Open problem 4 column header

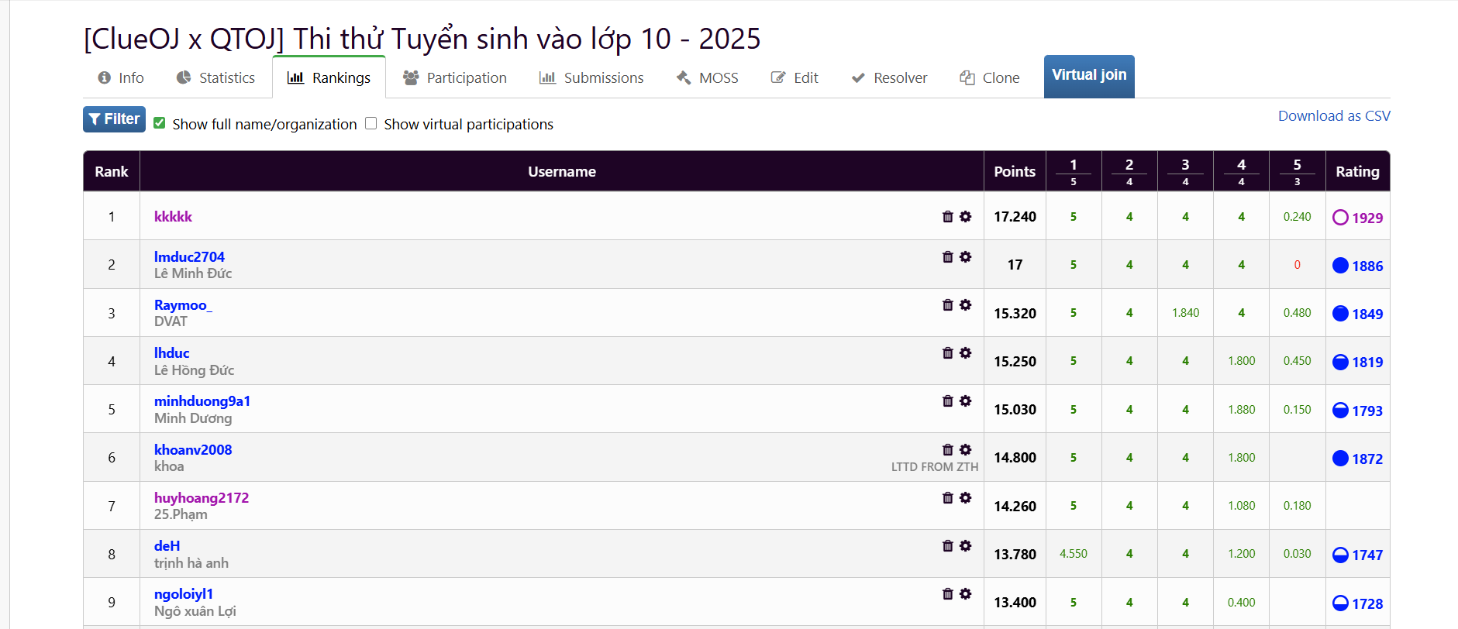pyautogui.click(x=1241, y=171)
